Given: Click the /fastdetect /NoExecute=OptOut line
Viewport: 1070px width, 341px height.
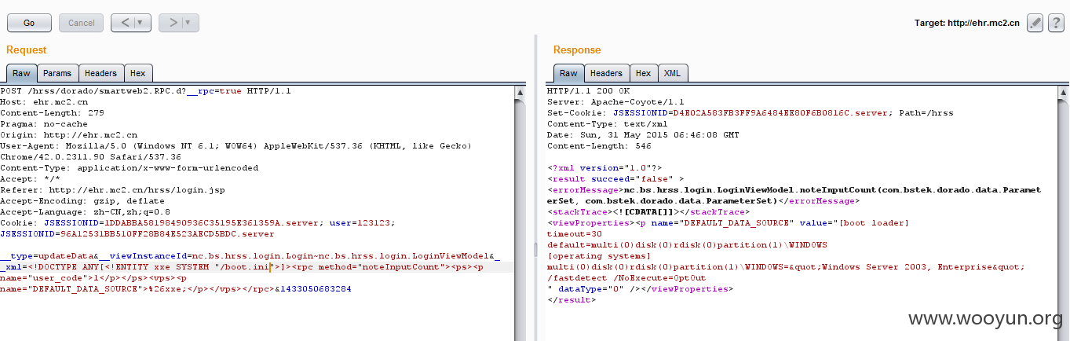Looking at the screenshot, I should point(626,278).
